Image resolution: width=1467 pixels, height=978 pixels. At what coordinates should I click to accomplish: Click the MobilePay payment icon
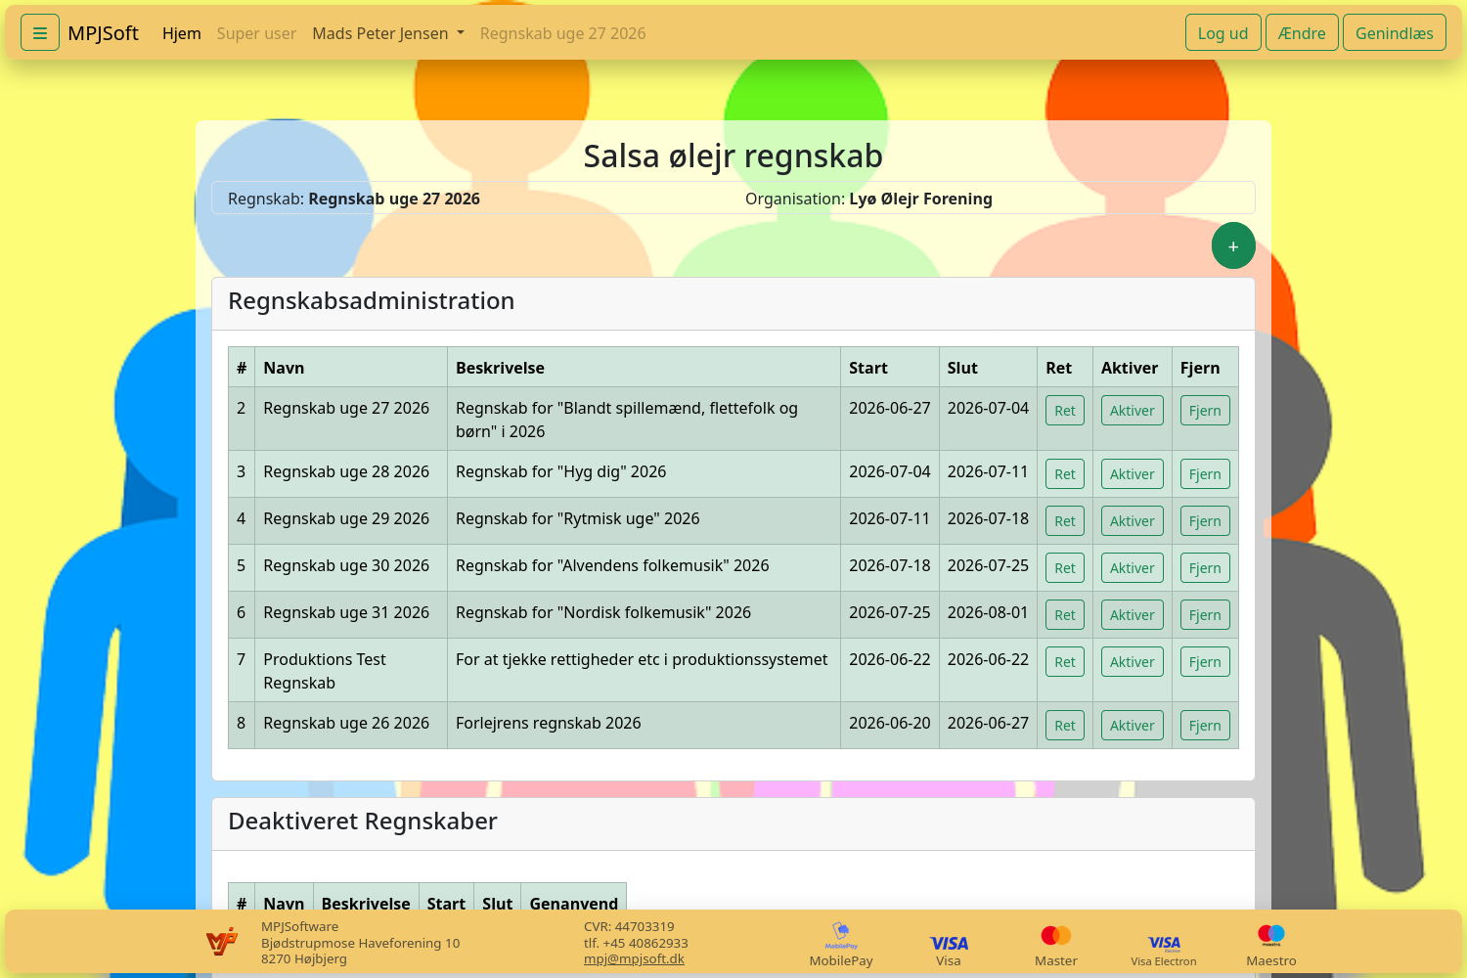point(841,934)
